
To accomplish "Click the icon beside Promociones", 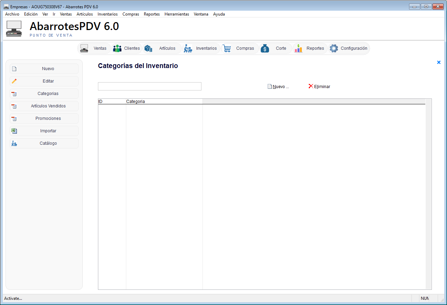I will click(x=14, y=118).
